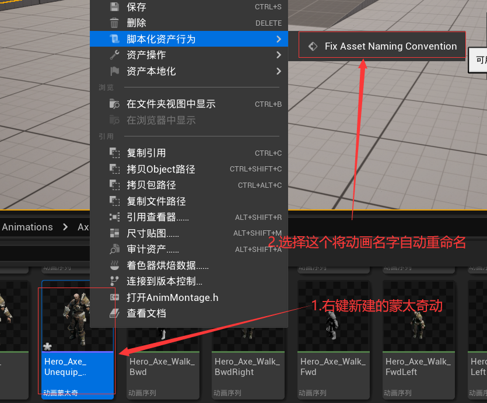Click the version control branch icon
487x403 pixels.
coord(114,281)
